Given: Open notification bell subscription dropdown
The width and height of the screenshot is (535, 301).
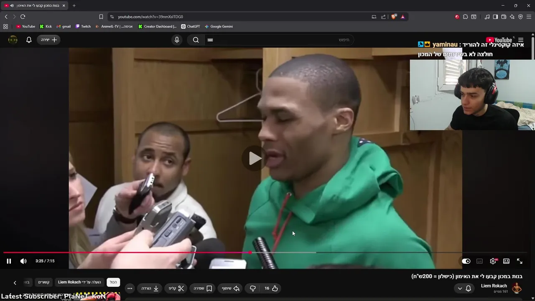Looking at the screenshot, I should coord(464,288).
